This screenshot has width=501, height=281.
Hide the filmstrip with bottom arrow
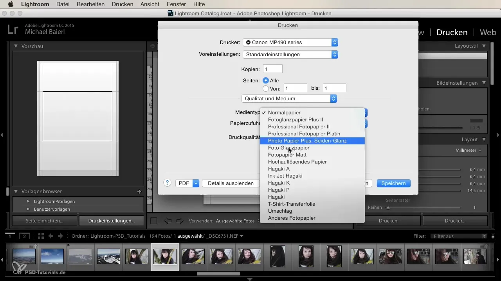point(250,279)
